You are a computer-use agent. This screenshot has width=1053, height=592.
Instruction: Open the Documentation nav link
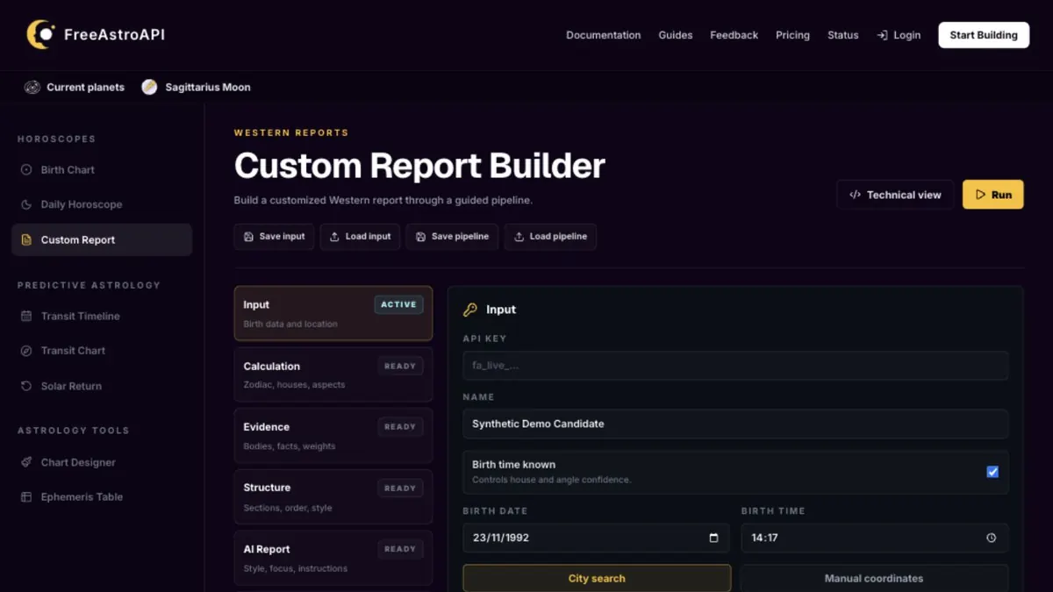603,35
